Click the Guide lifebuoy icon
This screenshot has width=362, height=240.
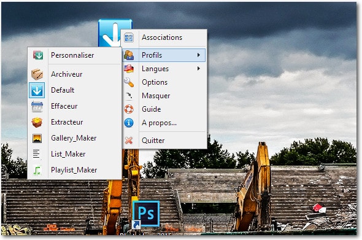[129, 109]
